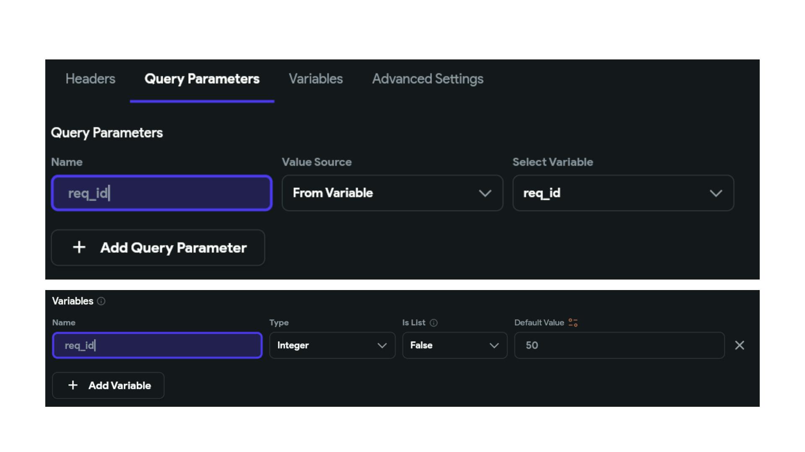The image size is (805, 452).
Task: Click the Variables info icon
Action: [x=101, y=301]
